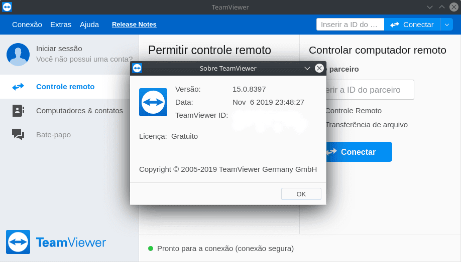Image resolution: width=461 pixels, height=262 pixels.
Task: Click the contacts book icon
Action: 18,111
